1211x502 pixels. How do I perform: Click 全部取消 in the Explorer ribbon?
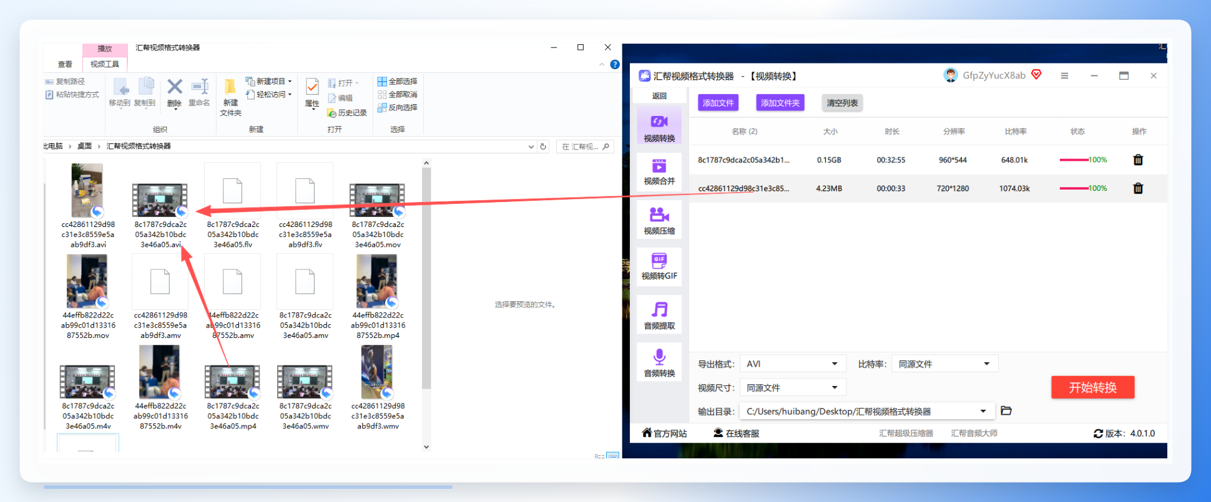(x=397, y=95)
